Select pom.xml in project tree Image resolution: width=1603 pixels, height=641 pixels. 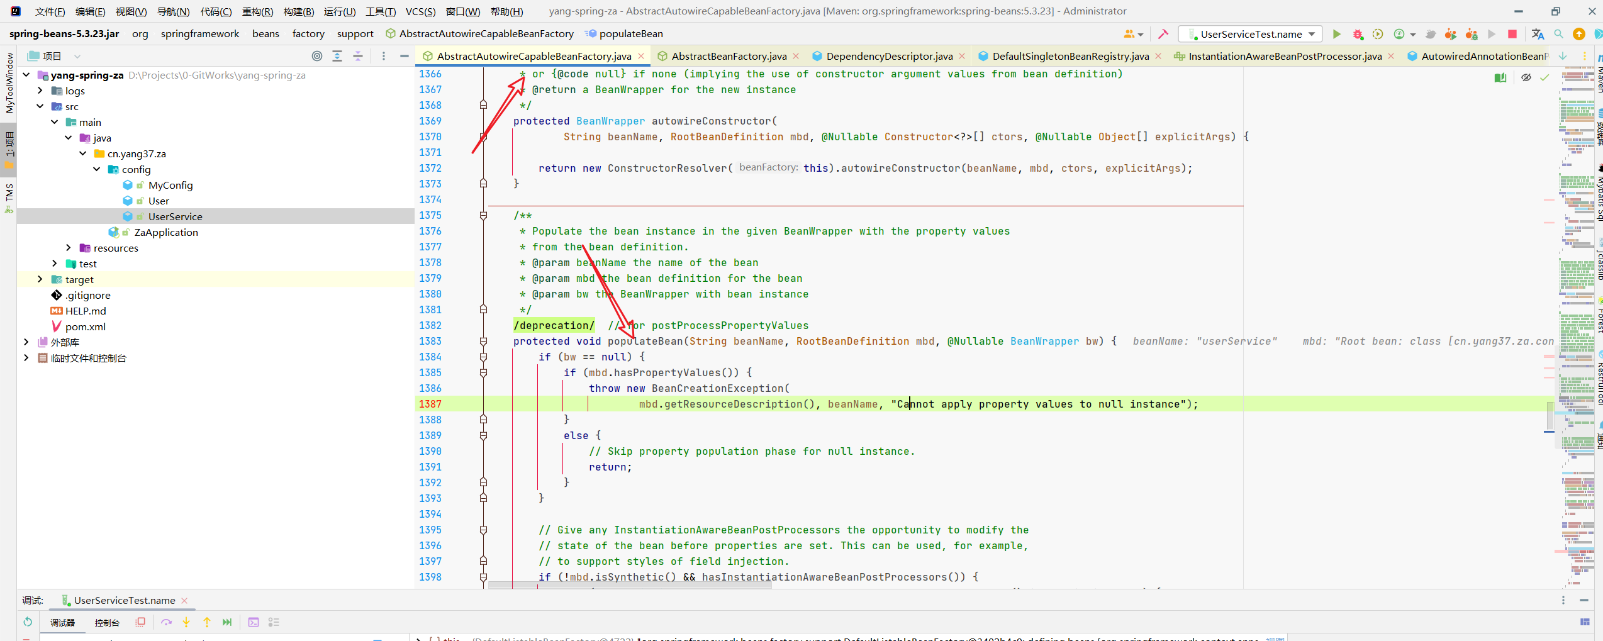[86, 326]
